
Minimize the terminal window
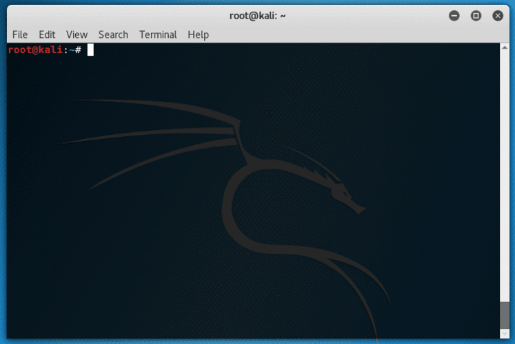tap(454, 15)
